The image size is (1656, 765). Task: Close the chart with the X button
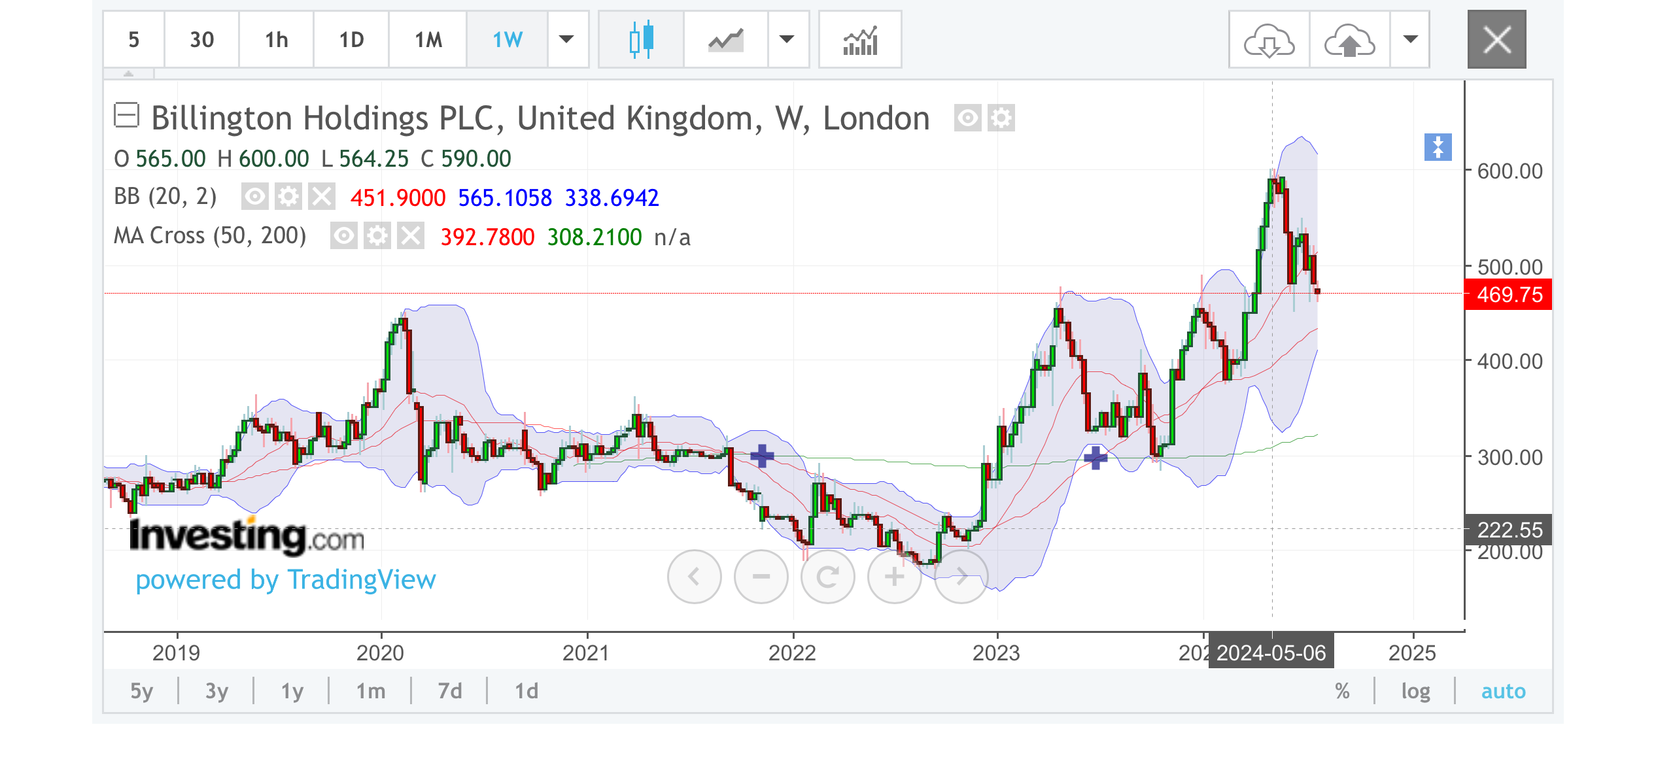tap(1496, 39)
